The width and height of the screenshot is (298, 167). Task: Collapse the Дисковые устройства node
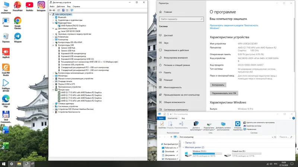[53, 29]
